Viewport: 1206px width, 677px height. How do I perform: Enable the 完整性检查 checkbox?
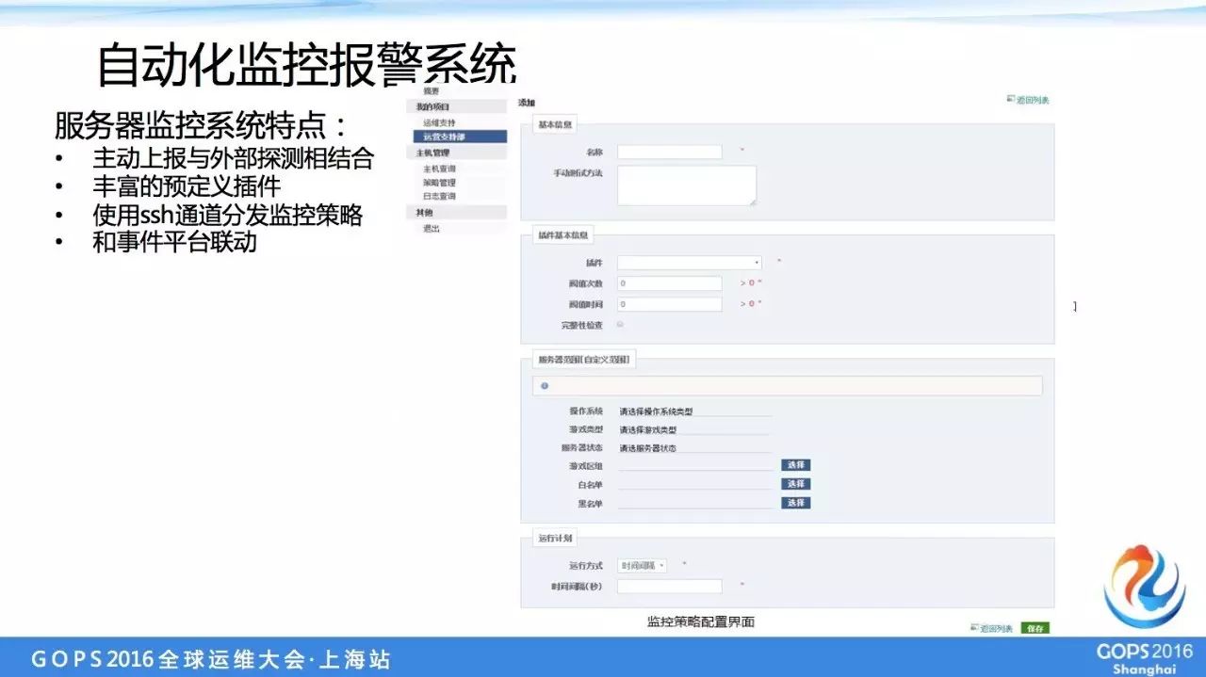(620, 323)
